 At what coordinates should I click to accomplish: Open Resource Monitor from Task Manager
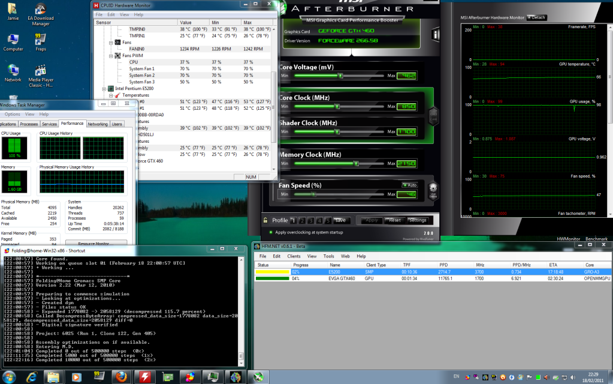96,242
